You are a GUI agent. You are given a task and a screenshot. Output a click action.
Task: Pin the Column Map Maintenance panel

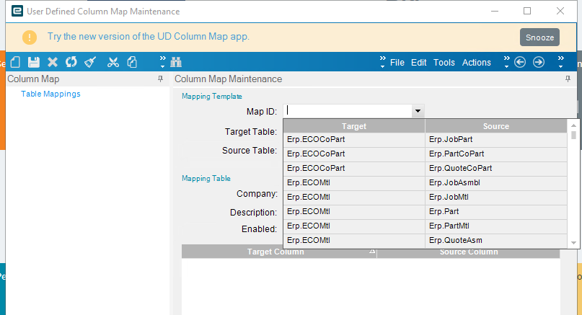pos(568,79)
